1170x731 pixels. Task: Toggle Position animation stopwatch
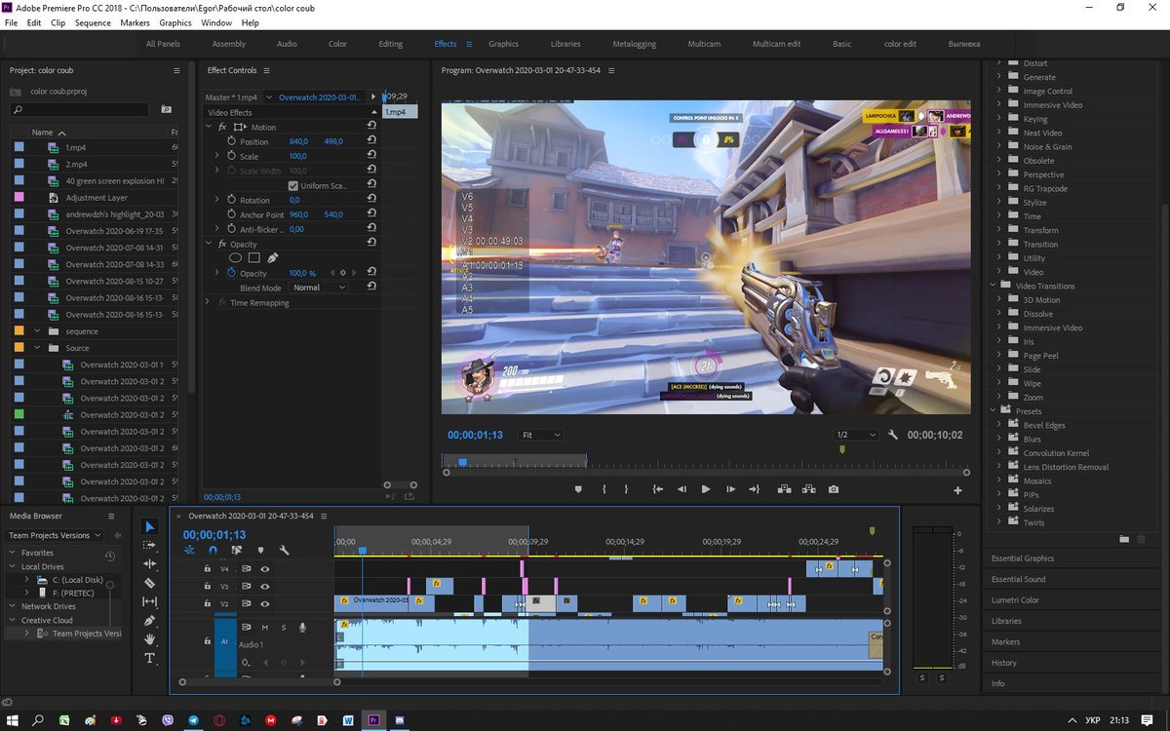[x=231, y=141]
